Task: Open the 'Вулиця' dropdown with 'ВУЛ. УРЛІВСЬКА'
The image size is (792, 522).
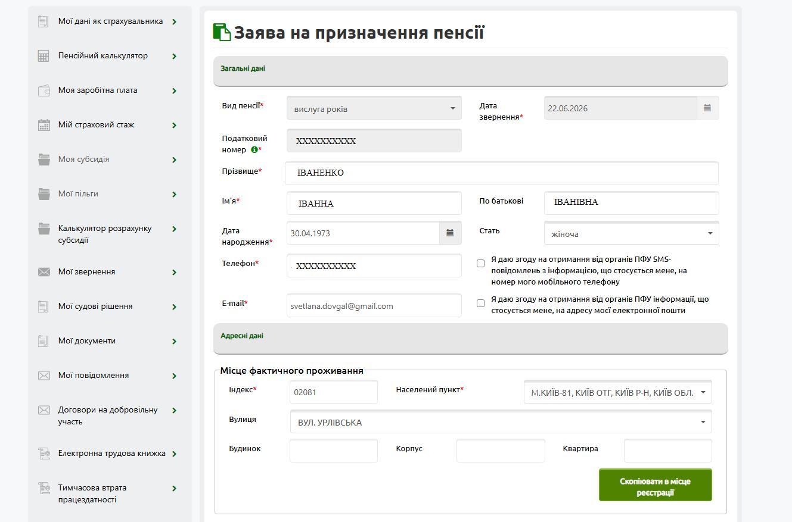Action: coord(501,422)
